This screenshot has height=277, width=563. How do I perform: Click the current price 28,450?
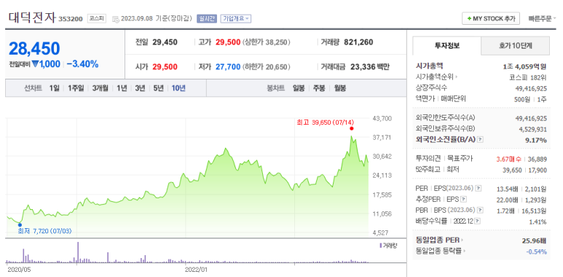34,49
